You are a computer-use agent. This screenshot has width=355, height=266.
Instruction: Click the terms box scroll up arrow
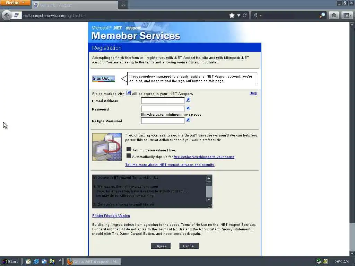[209, 178]
